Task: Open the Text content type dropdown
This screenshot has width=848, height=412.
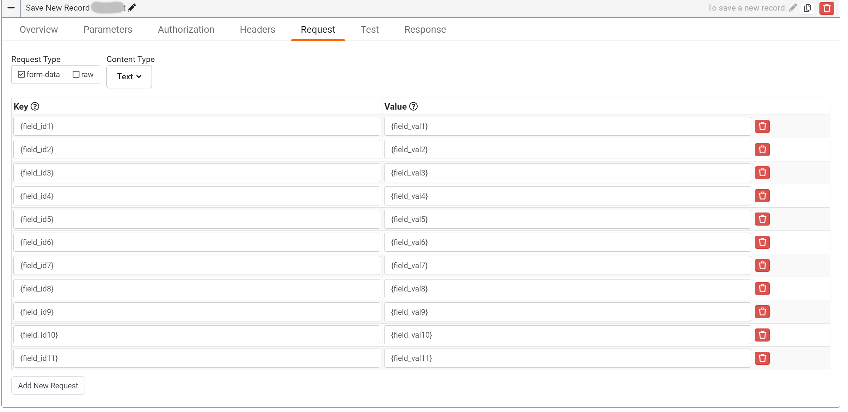Action: tap(129, 76)
